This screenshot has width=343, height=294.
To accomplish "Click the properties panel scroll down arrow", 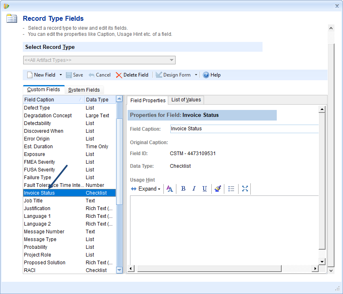I will pos(322,261).
